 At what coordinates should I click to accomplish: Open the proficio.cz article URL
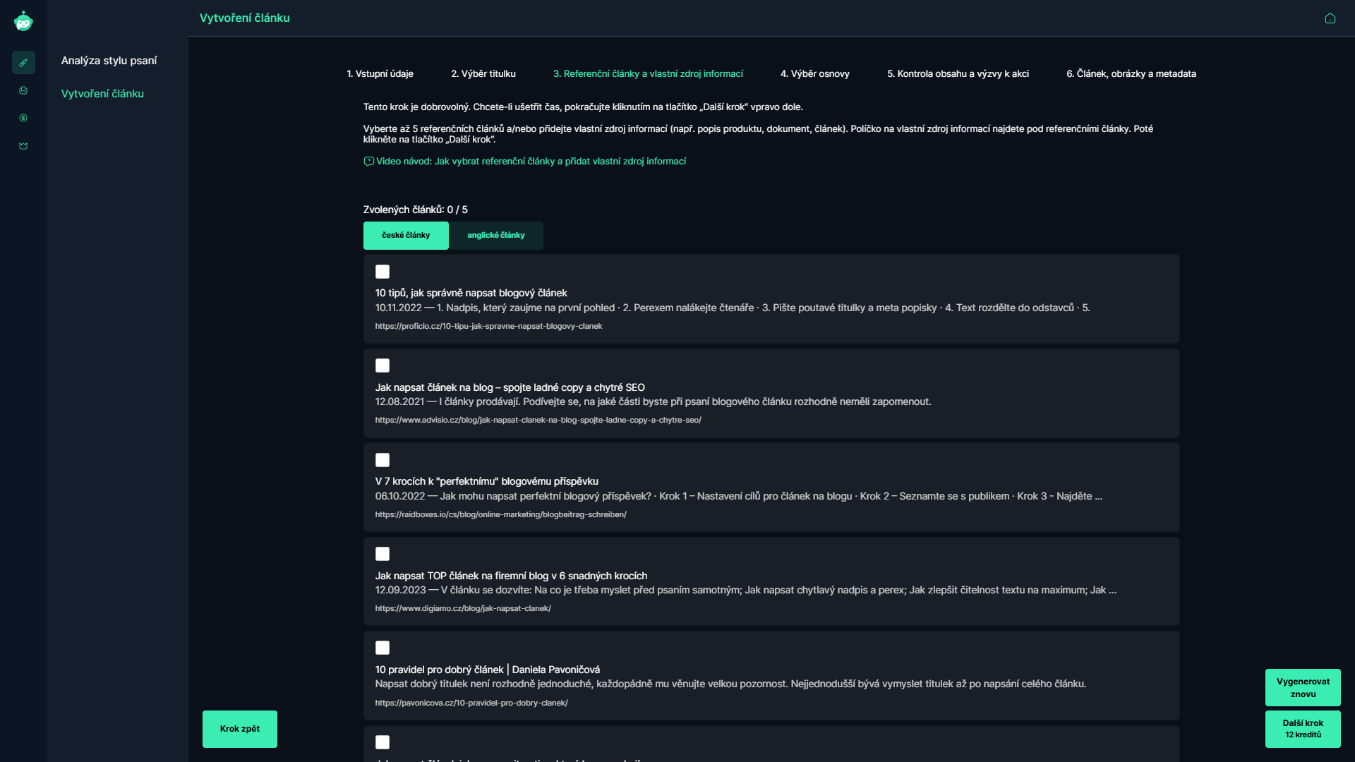point(488,327)
